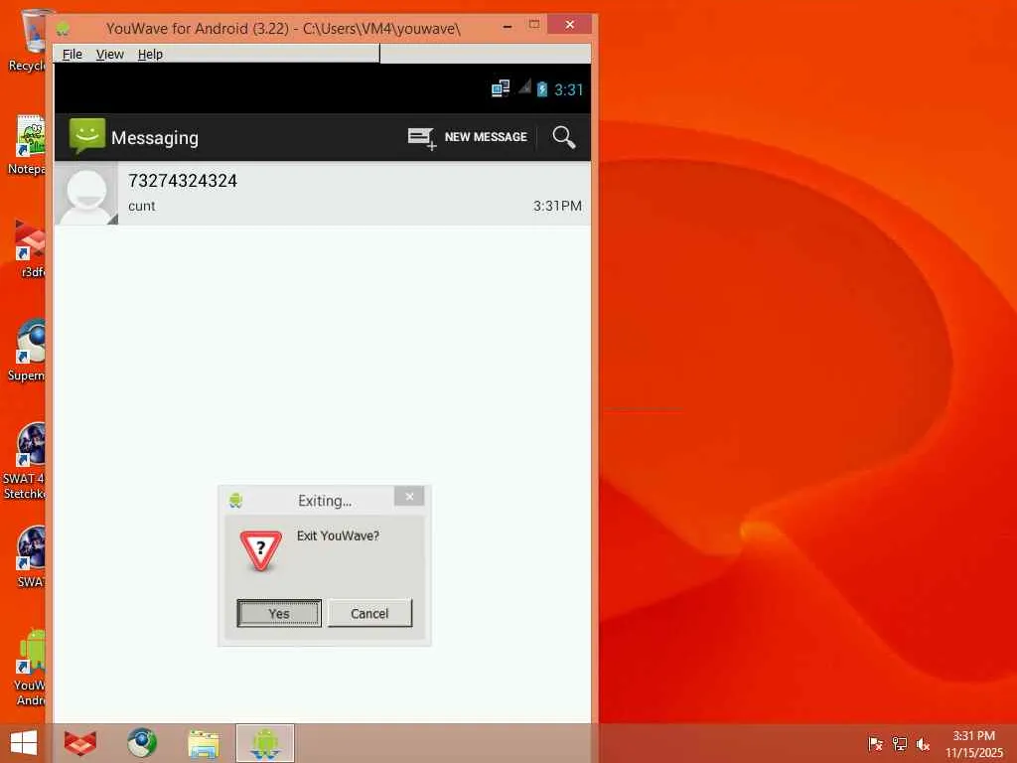Tap the Android signal strength icon
Viewport: 1017px width, 763px height.
coord(524,87)
